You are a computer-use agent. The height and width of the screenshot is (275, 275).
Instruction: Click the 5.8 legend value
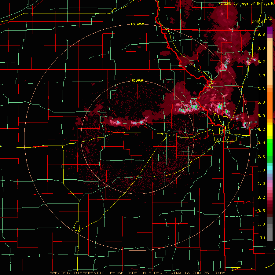click(261, 102)
